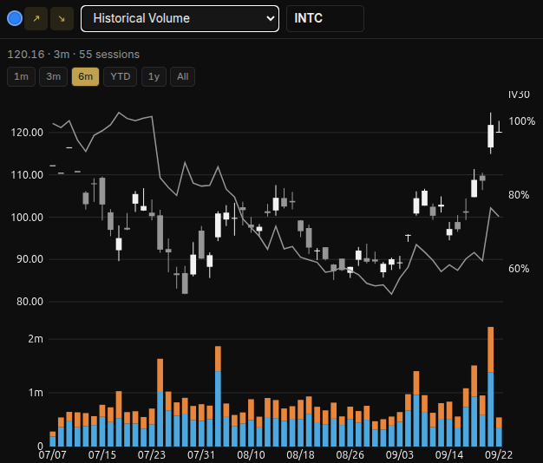Click the 08/10 date label
Image resolution: width=543 pixels, height=463 pixels.
[251, 454]
